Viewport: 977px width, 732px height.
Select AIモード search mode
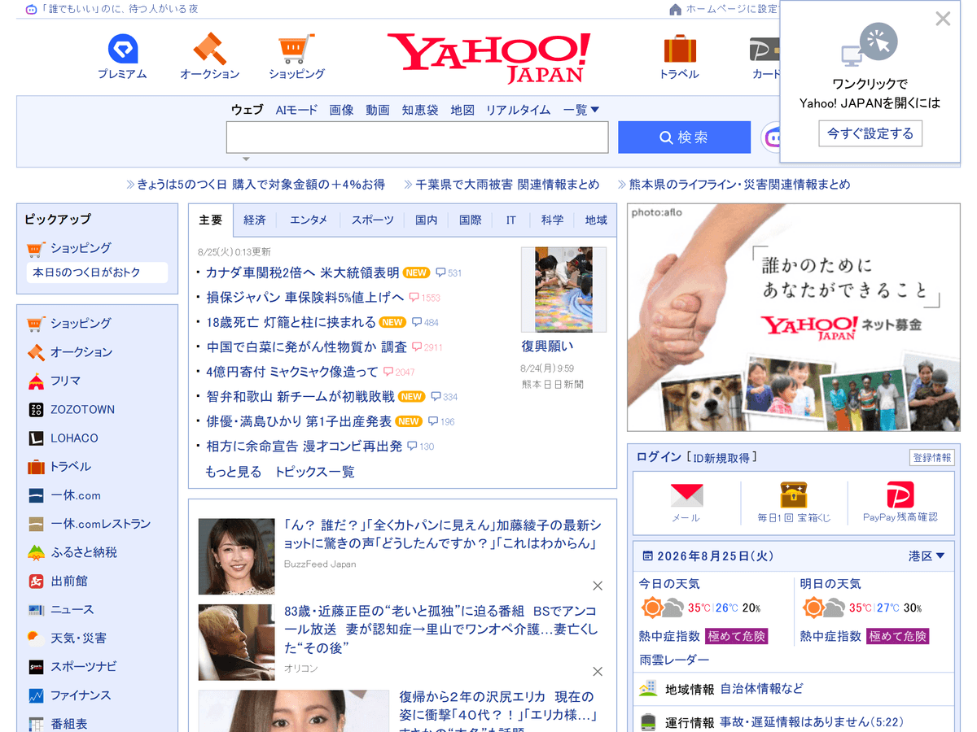pyautogui.click(x=296, y=110)
